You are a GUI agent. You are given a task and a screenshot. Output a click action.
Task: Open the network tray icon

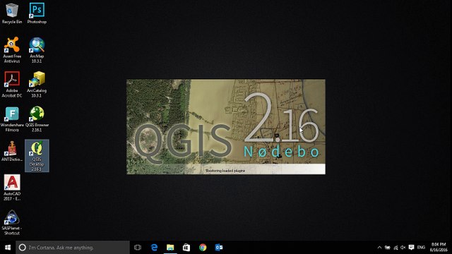pos(395,248)
